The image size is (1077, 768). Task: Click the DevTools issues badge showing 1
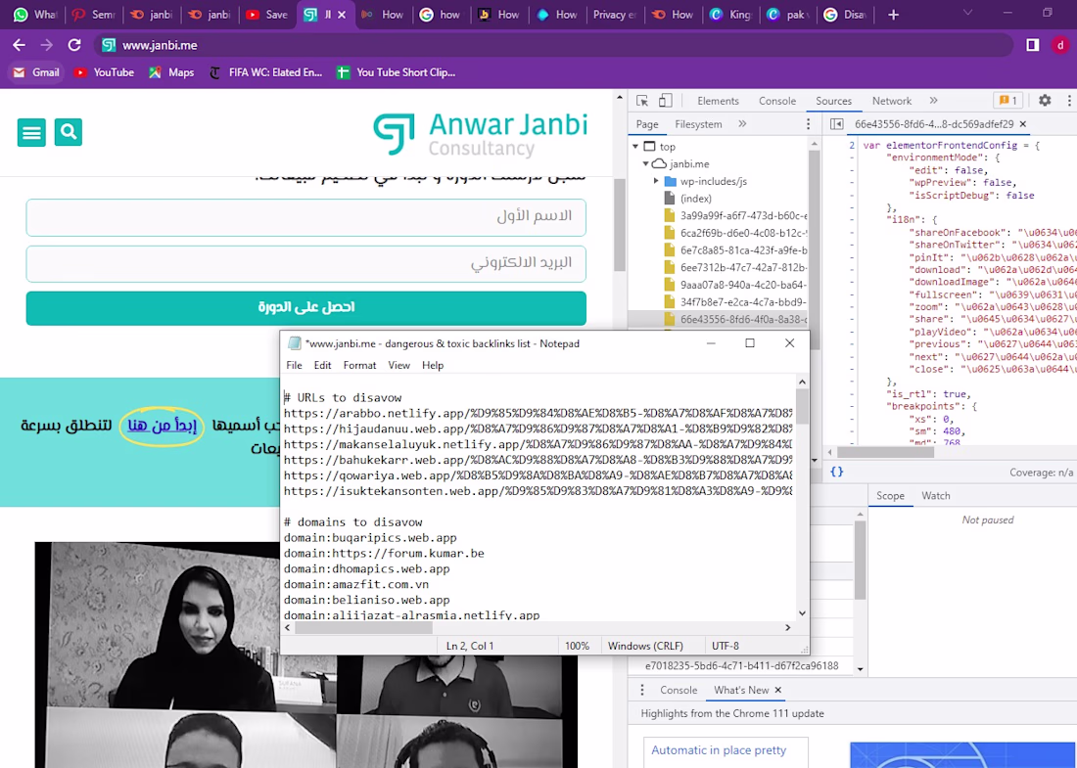(1008, 100)
